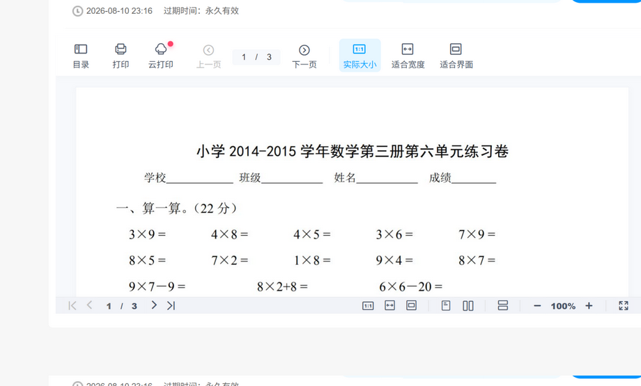Jump to first page in bottom bar
641x386 pixels.
coord(72,305)
